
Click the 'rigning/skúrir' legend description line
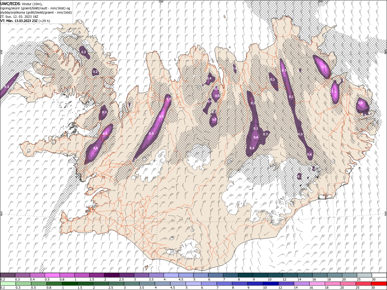click(35, 8)
